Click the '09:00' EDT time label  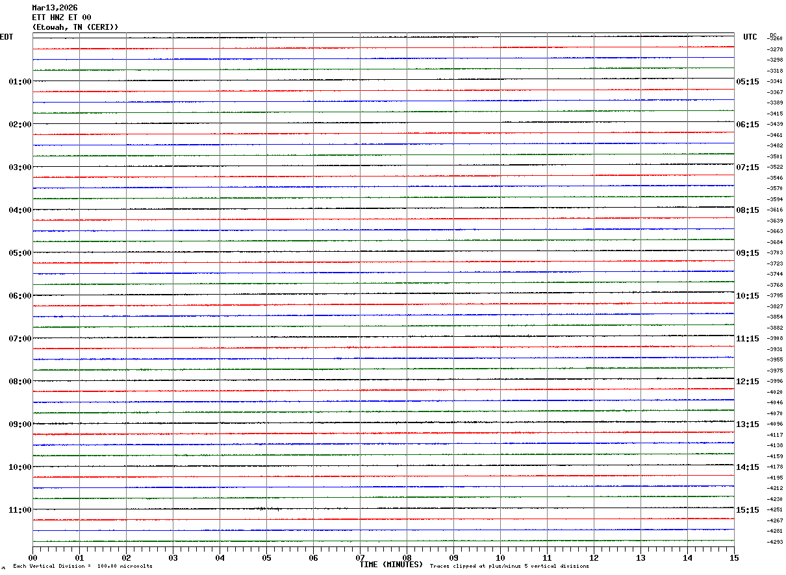(20, 424)
